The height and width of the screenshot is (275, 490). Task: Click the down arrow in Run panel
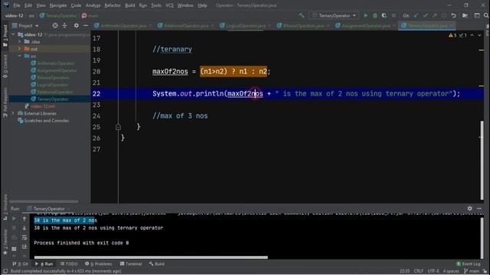24,228
